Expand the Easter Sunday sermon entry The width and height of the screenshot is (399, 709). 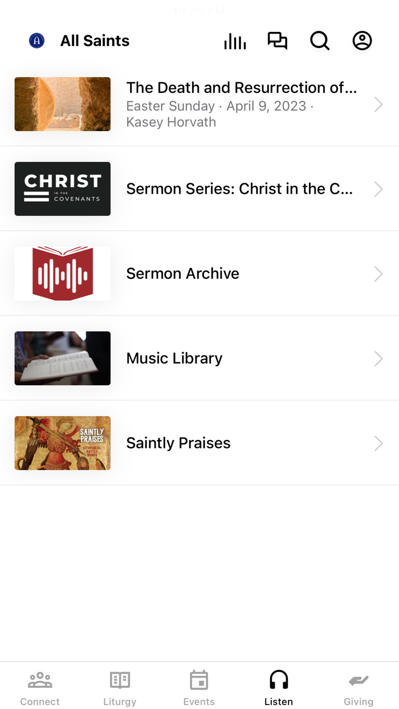coord(378,104)
